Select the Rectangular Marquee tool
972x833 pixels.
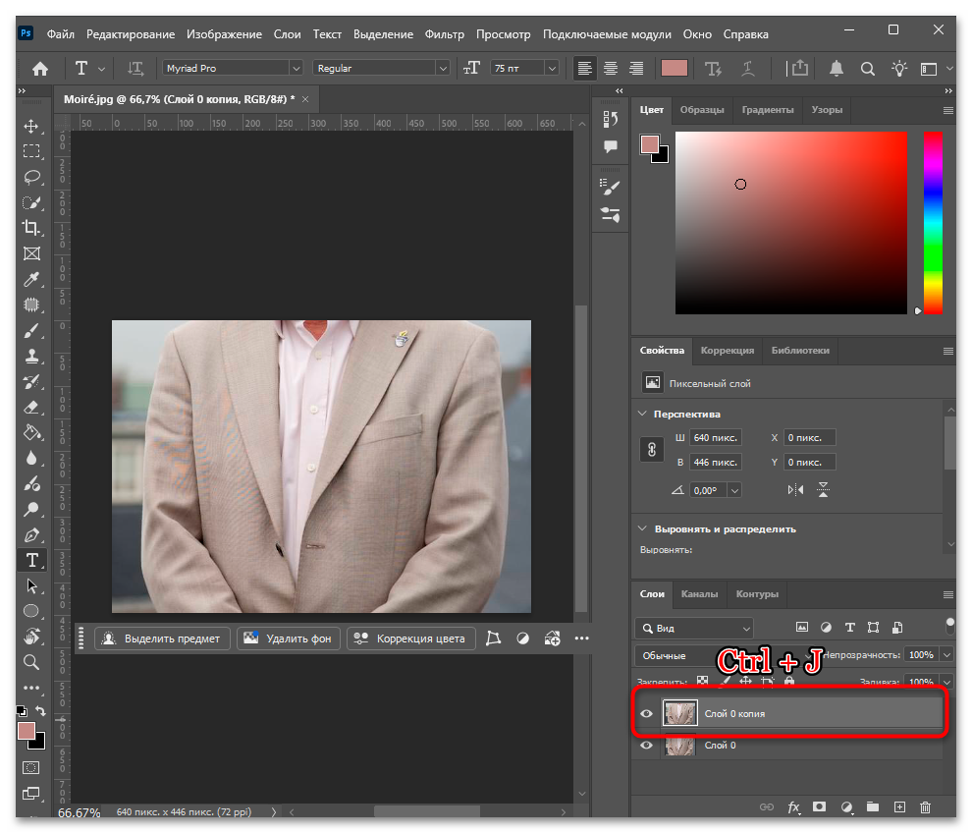click(31, 151)
